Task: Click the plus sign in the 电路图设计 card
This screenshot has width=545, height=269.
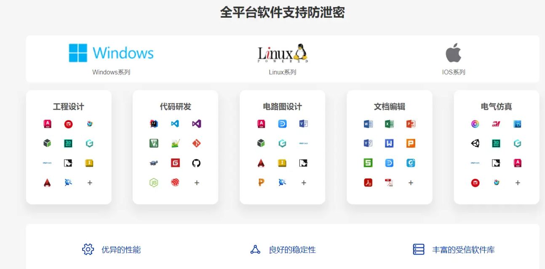Action: [x=303, y=183]
